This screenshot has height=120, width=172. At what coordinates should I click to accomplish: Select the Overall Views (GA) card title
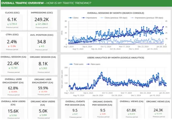tap(132, 101)
